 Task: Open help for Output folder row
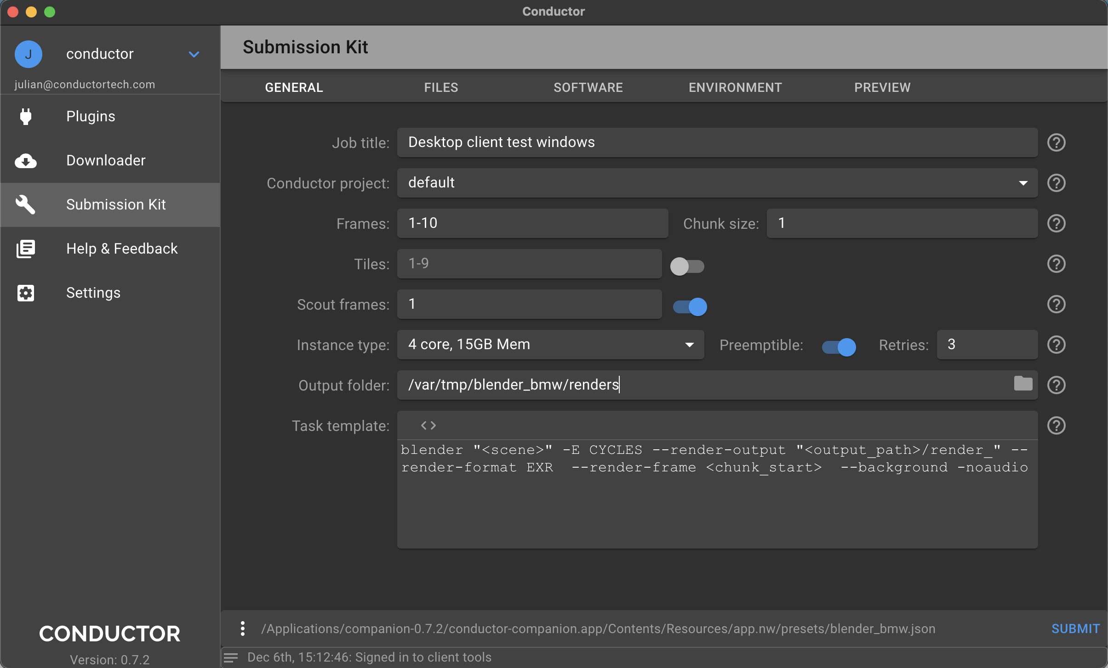click(x=1057, y=385)
